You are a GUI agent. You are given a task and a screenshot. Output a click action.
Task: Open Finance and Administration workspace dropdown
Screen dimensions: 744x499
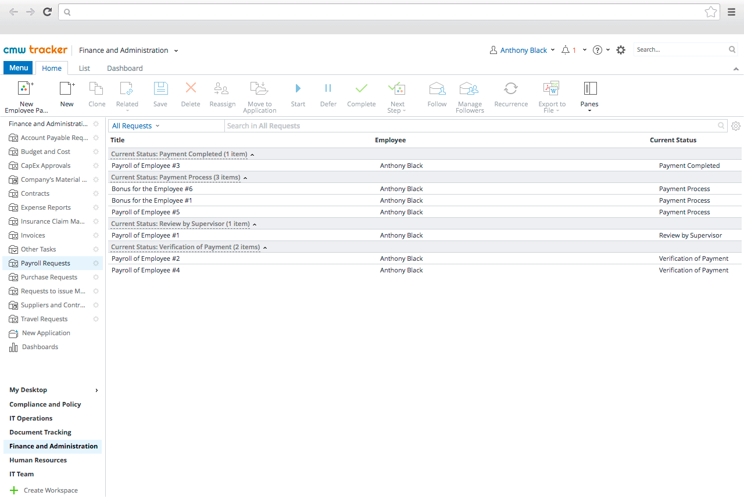[128, 51]
